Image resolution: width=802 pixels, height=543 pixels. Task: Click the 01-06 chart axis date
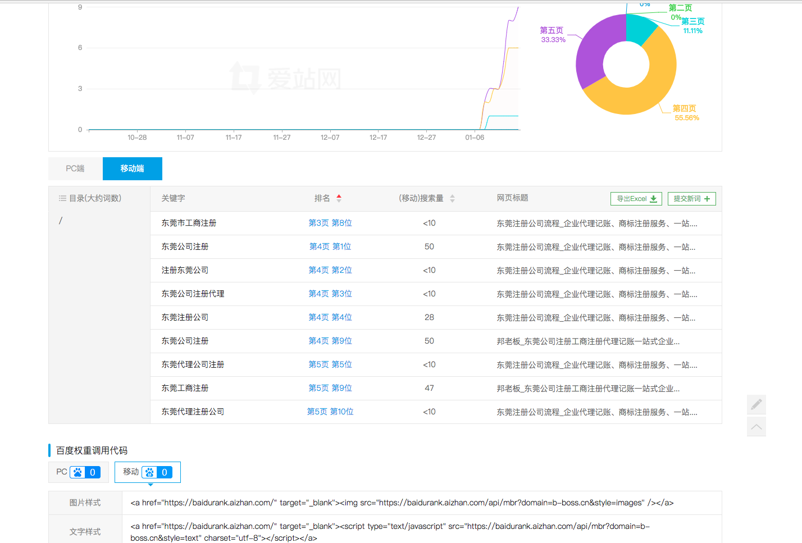475,138
